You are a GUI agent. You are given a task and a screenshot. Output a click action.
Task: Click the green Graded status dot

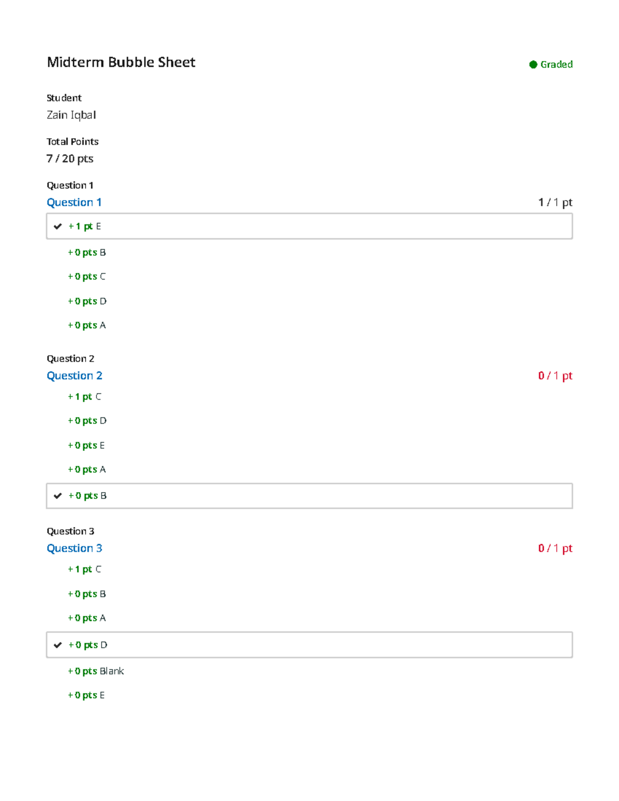coord(533,64)
